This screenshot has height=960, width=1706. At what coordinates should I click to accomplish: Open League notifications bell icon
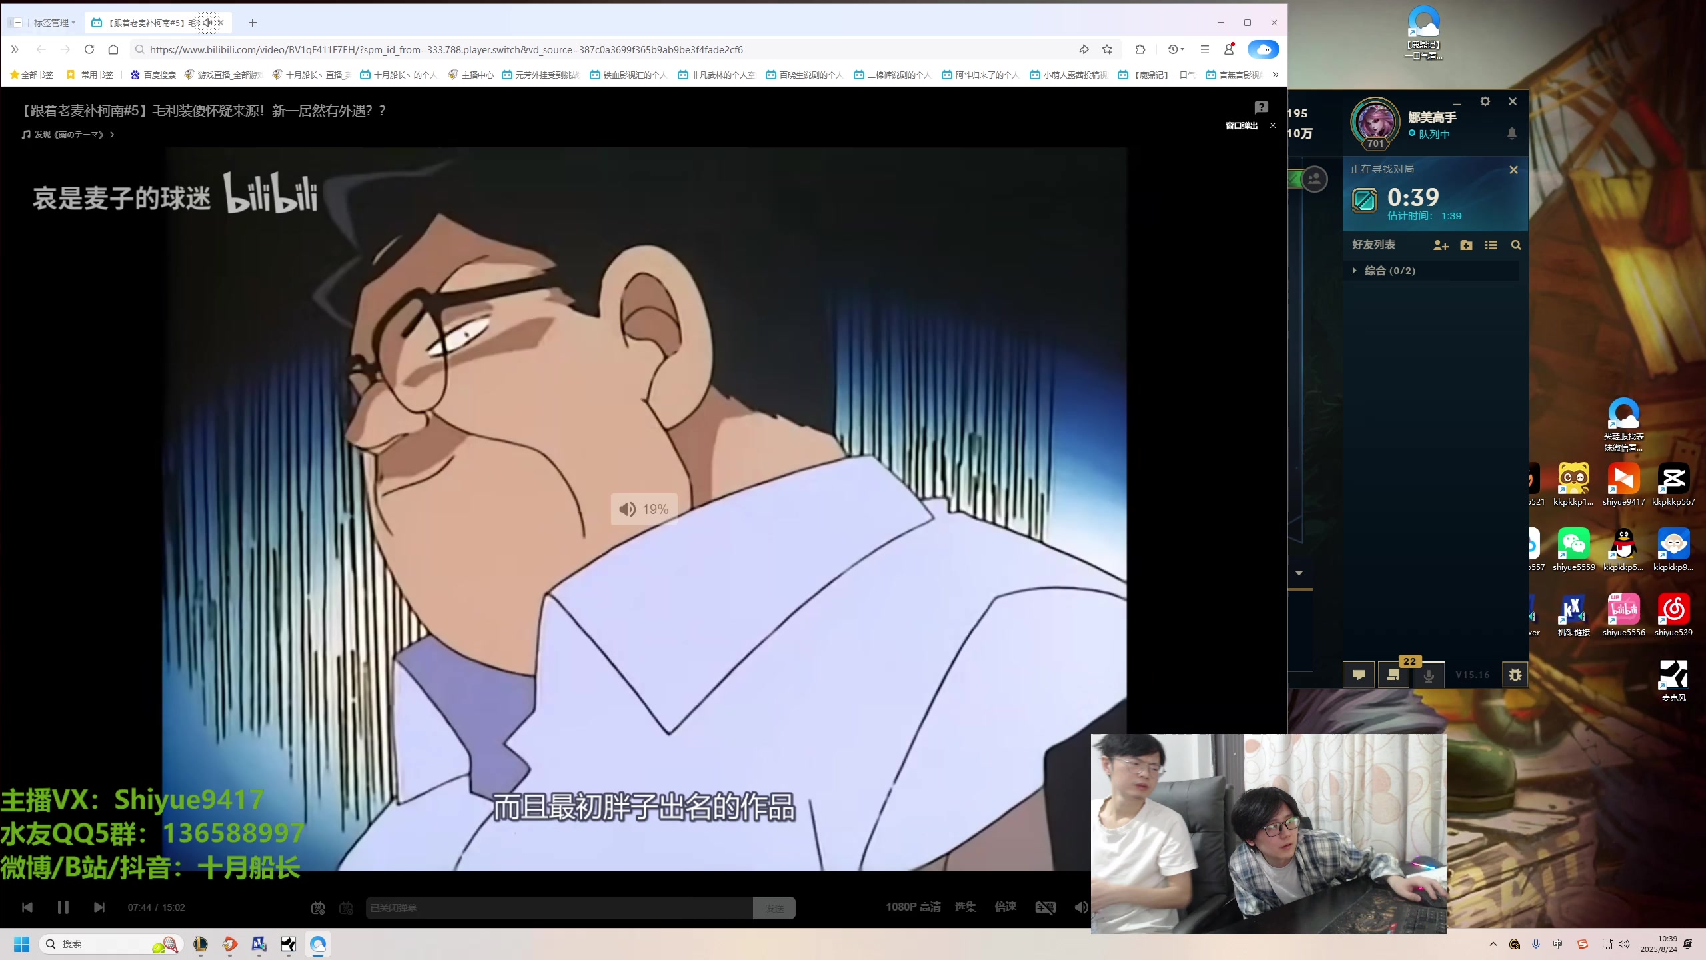pyautogui.click(x=1512, y=133)
